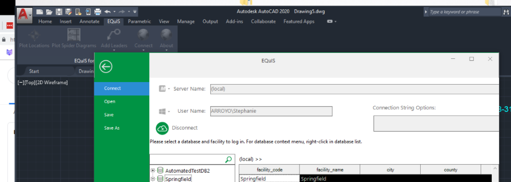Click the binoculars search icon
Image resolution: width=511 pixels, height=182 pixels.
point(506,12)
